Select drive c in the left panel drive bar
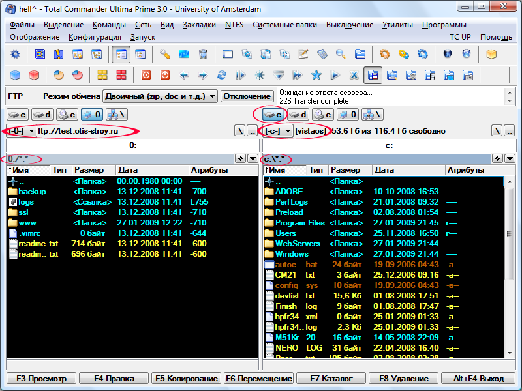 (x=18, y=115)
